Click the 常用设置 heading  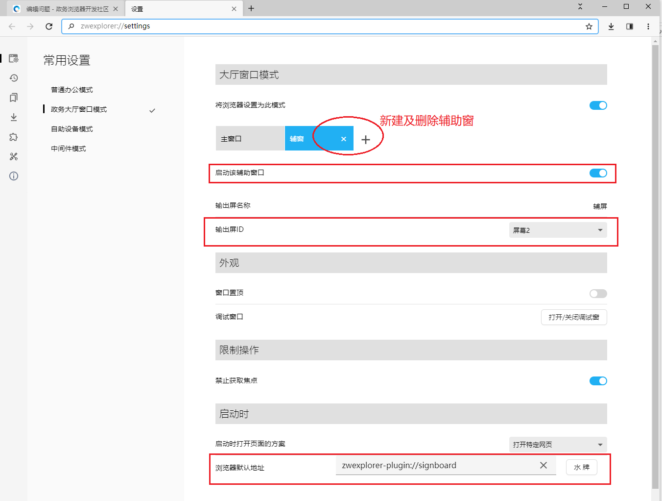pos(67,60)
